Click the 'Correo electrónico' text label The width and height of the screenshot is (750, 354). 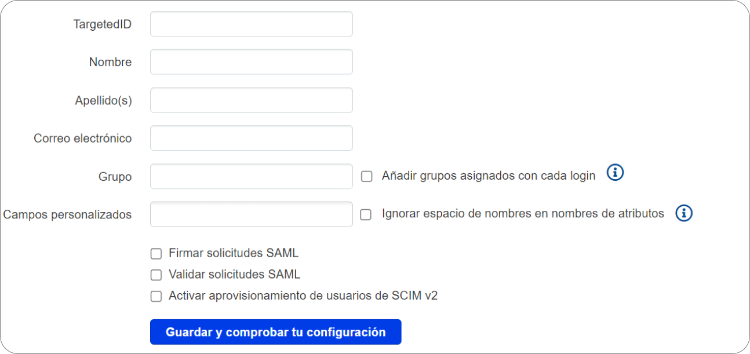click(x=82, y=138)
